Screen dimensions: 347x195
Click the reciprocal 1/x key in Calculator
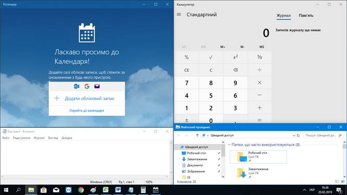(259, 57)
